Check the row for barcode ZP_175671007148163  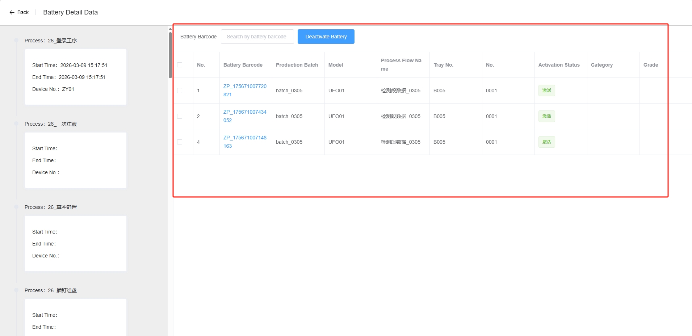click(180, 142)
